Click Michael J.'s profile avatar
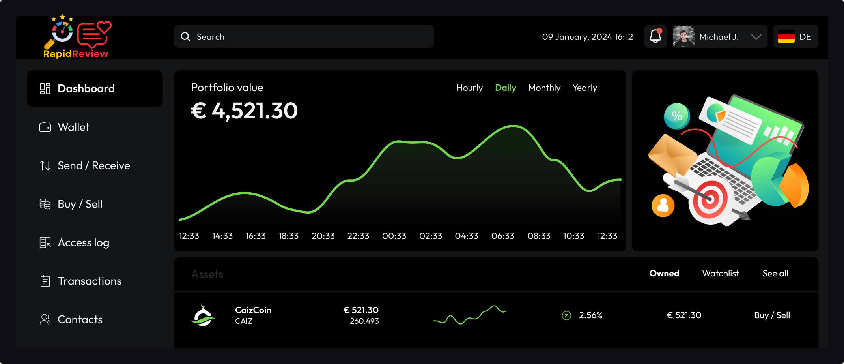Viewport: 844px width, 364px height. point(683,37)
